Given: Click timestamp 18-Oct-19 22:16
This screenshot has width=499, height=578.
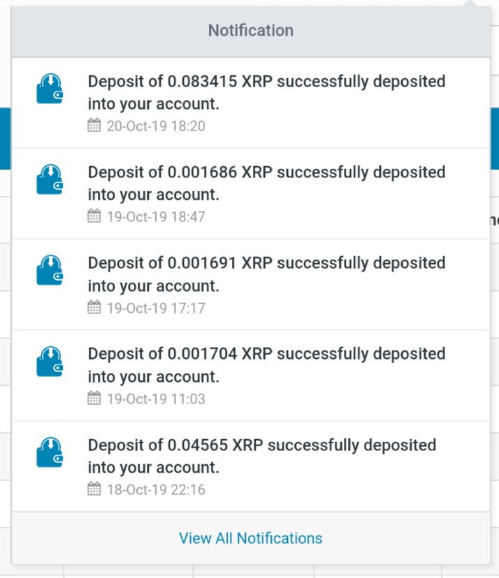Looking at the screenshot, I should point(156,489).
